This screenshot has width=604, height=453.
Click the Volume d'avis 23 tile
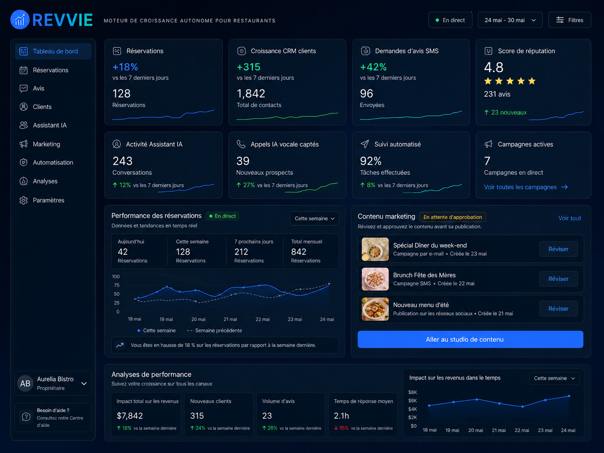pos(291,414)
